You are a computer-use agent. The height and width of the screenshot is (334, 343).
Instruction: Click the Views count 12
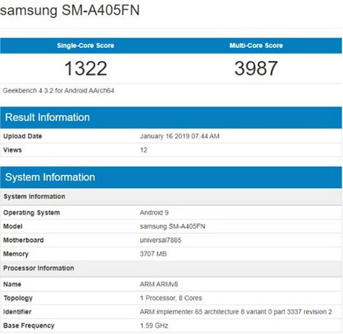point(144,150)
